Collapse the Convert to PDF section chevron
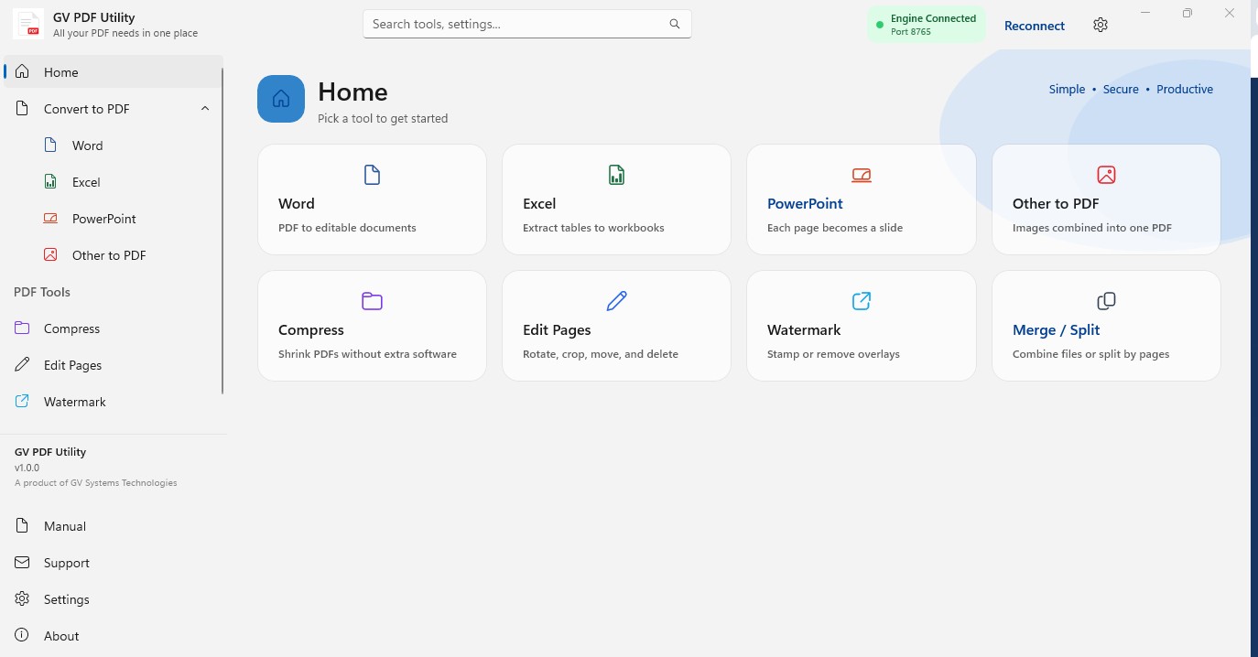This screenshot has height=657, width=1258. tap(205, 109)
